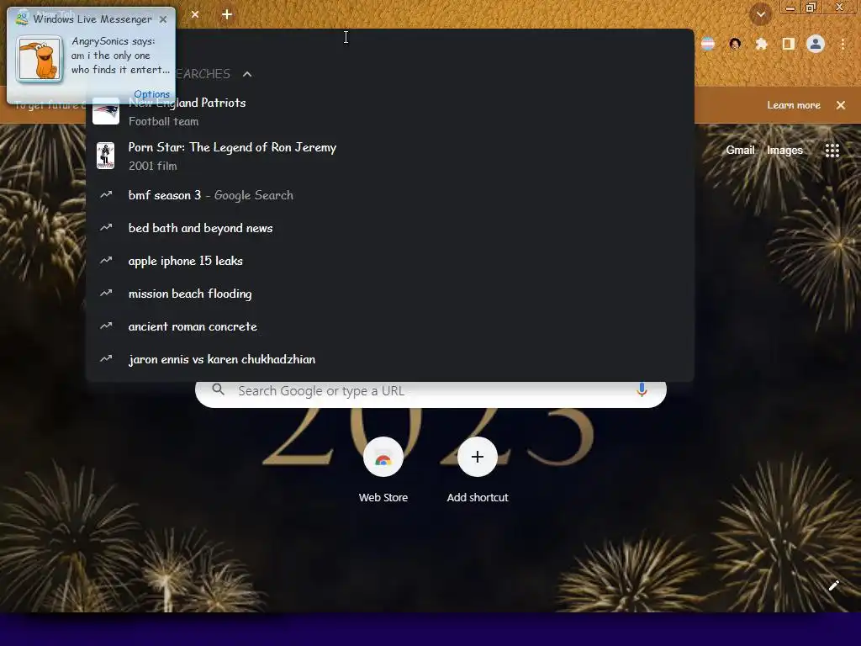Start voice search with microphone icon
The width and height of the screenshot is (861, 646).
tap(642, 389)
